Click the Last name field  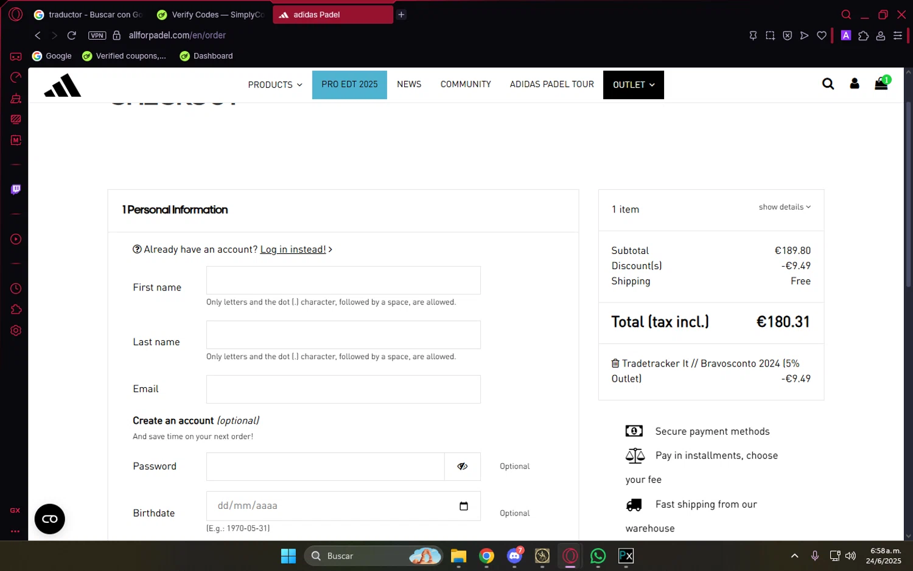(x=343, y=335)
